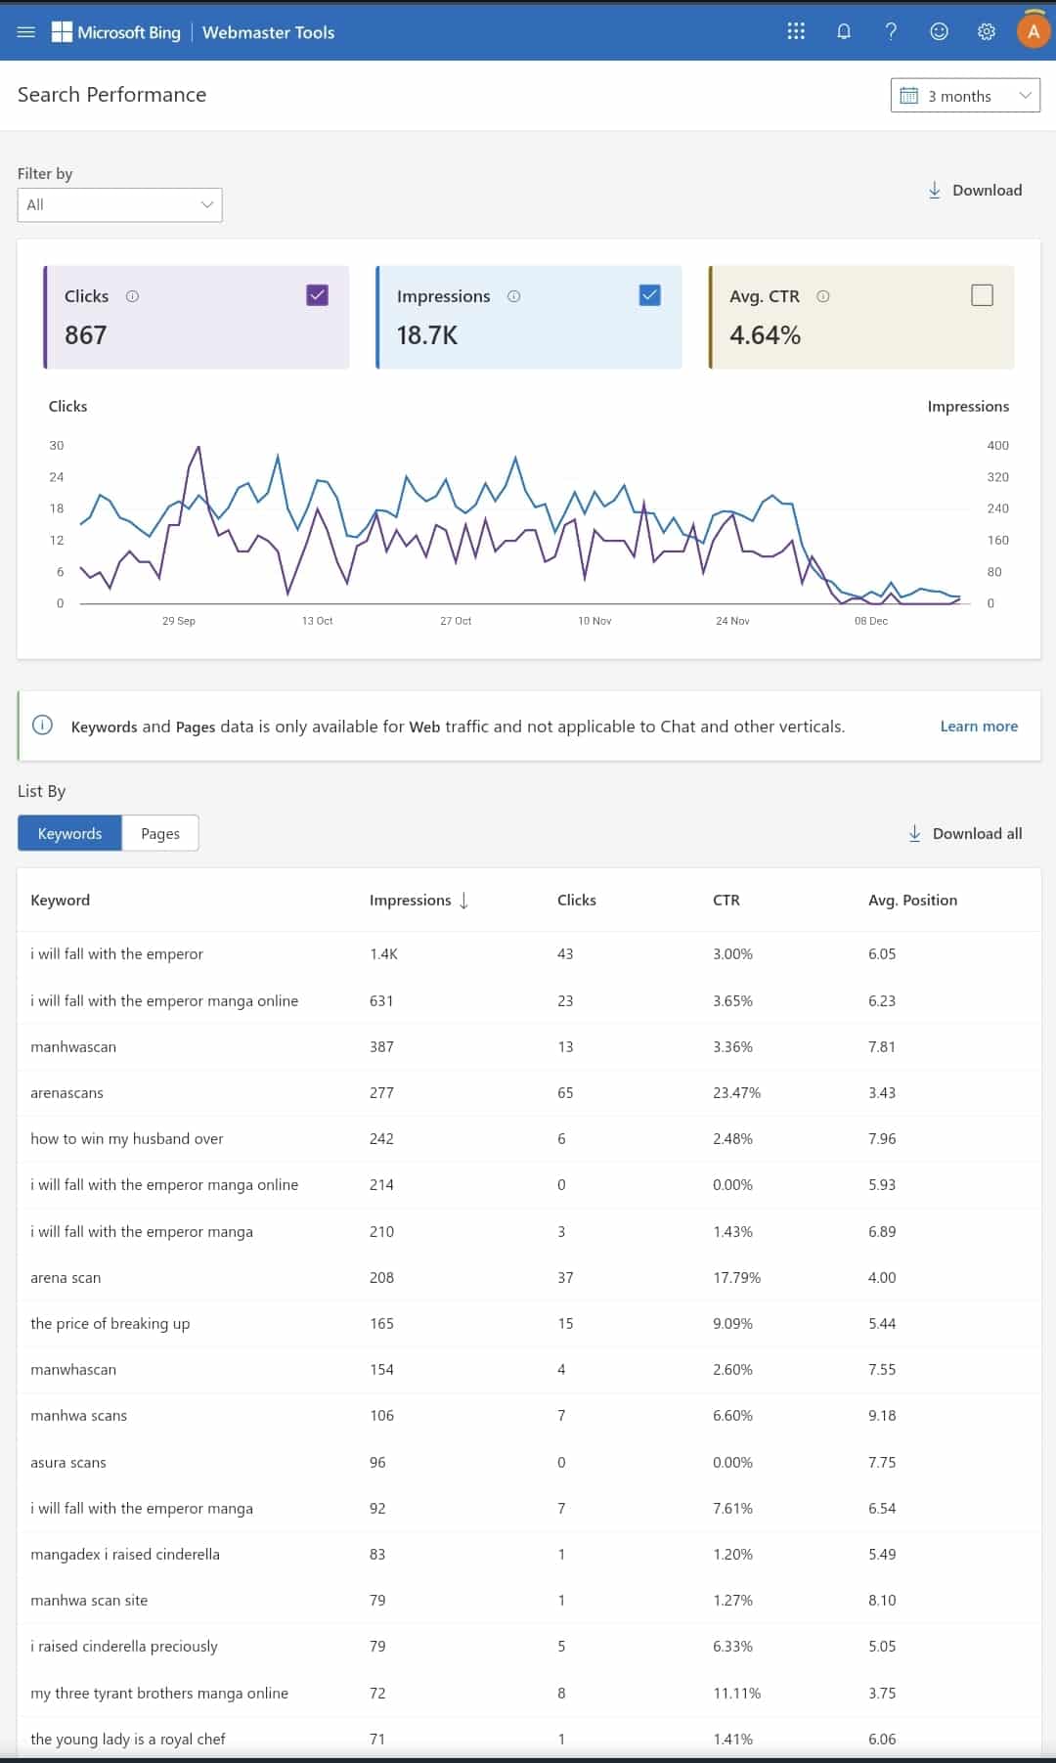Click the arenascans keyword row
The image size is (1056, 1763).
(x=66, y=1093)
